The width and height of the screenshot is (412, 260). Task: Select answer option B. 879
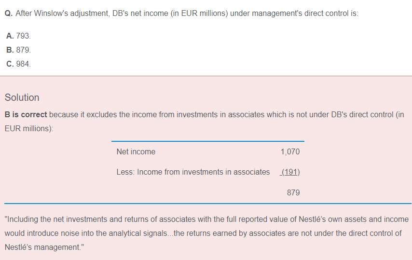(x=18, y=50)
